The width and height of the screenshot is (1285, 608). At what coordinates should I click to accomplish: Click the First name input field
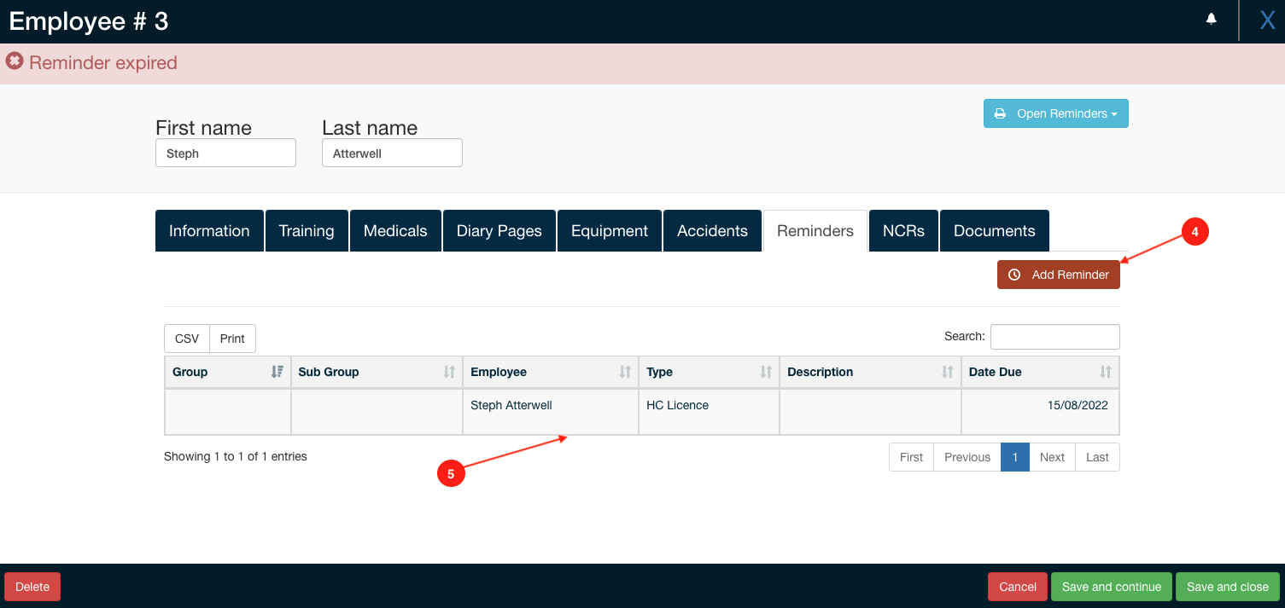pos(225,153)
